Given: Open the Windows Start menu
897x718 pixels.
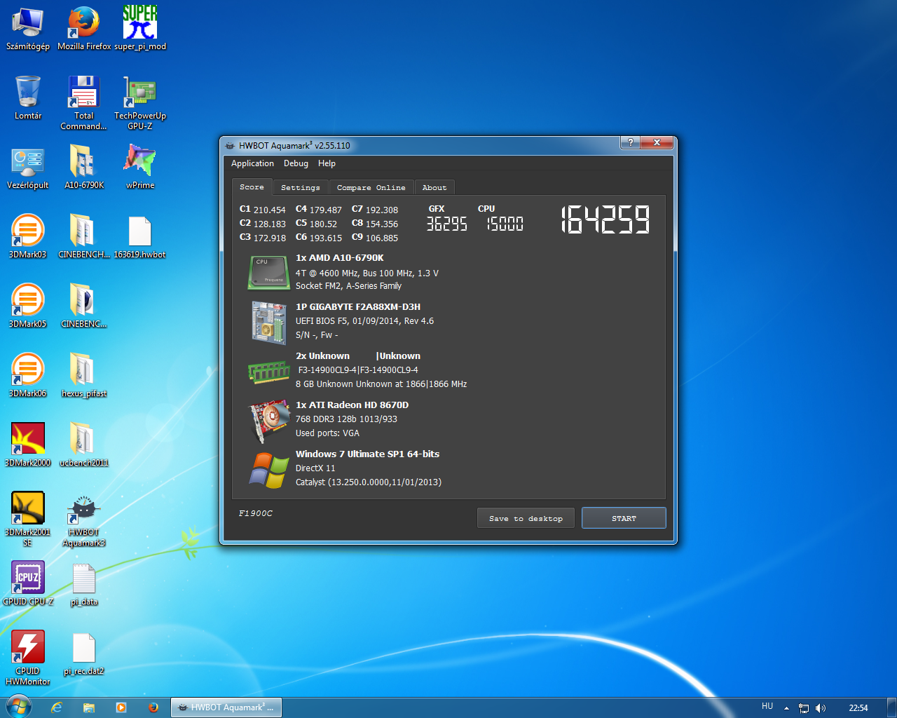Looking at the screenshot, I should (18, 707).
